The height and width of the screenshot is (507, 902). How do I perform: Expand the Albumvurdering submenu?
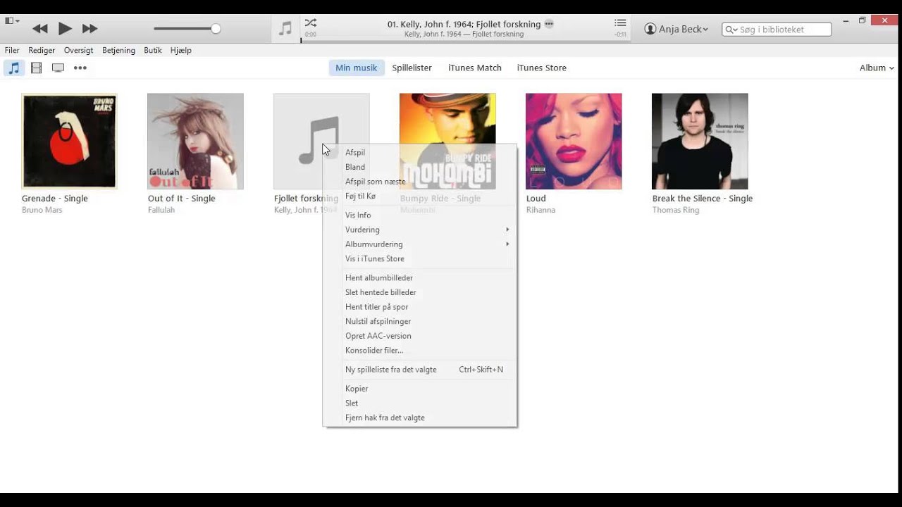tap(419, 244)
